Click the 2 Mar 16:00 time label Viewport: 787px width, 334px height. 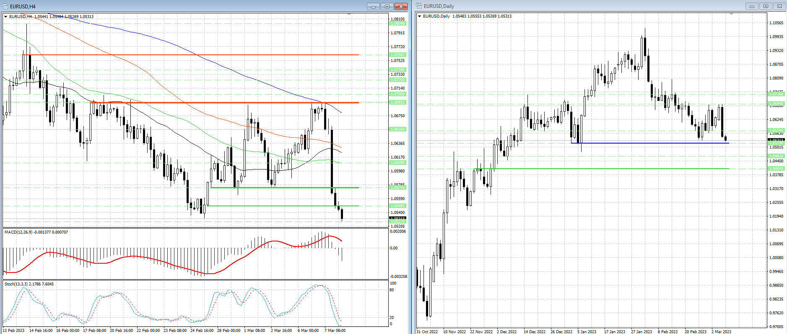click(281, 330)
